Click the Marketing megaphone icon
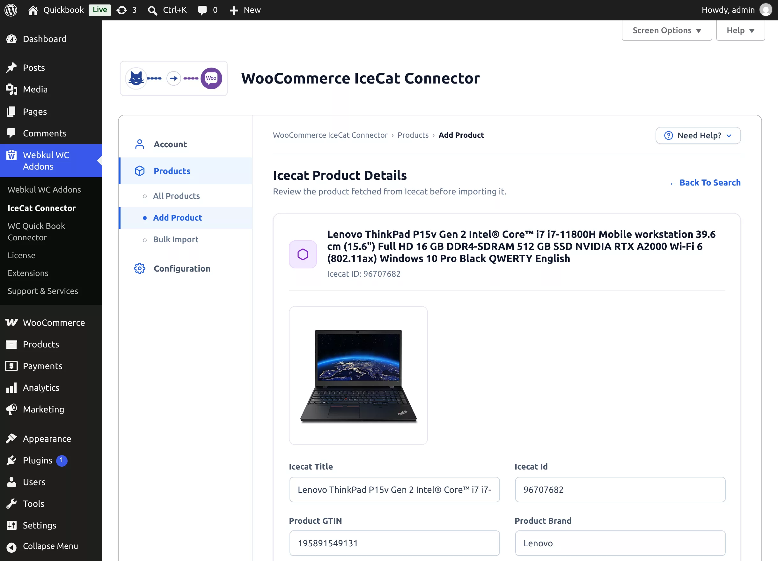 [x=11, y=409]
